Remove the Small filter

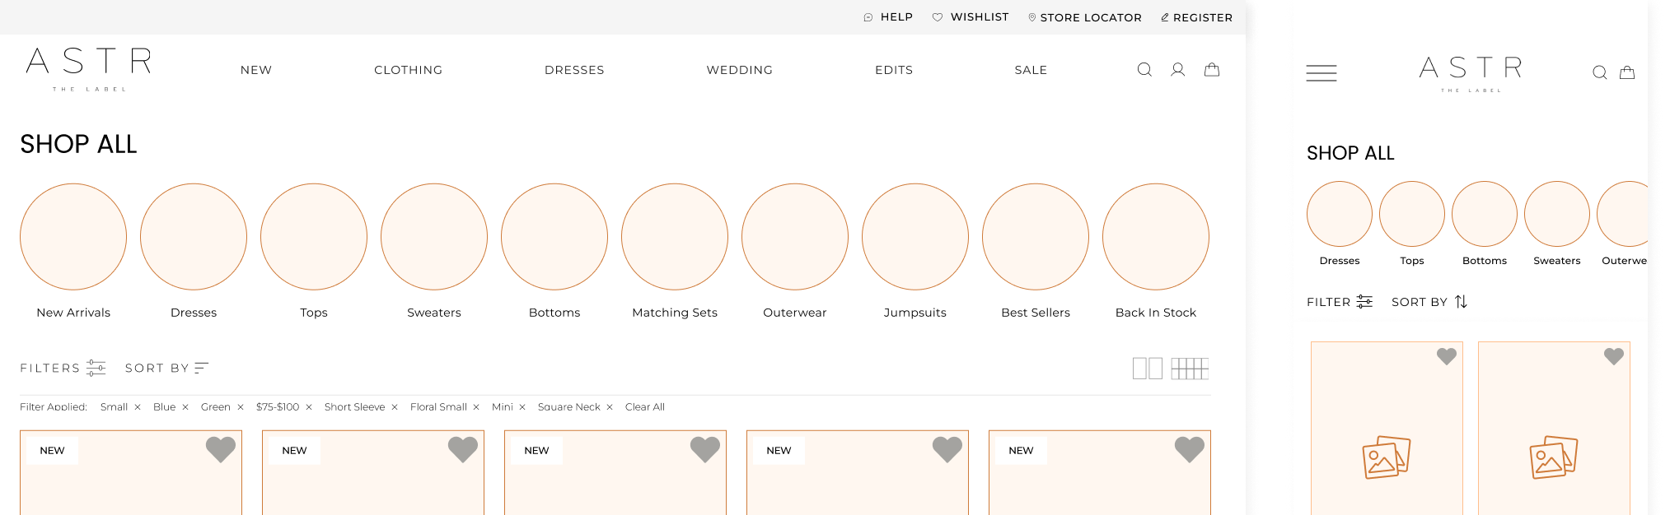[x=138, y=407]
